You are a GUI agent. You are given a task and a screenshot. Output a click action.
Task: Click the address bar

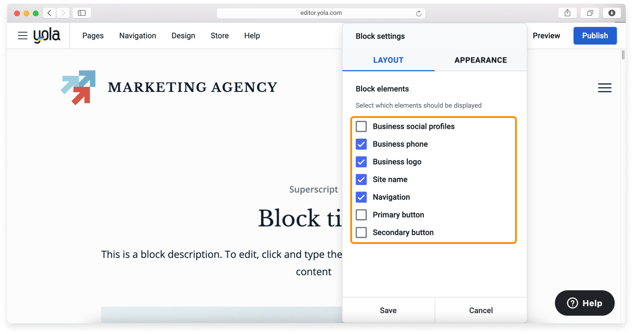[x=321, y=13]
